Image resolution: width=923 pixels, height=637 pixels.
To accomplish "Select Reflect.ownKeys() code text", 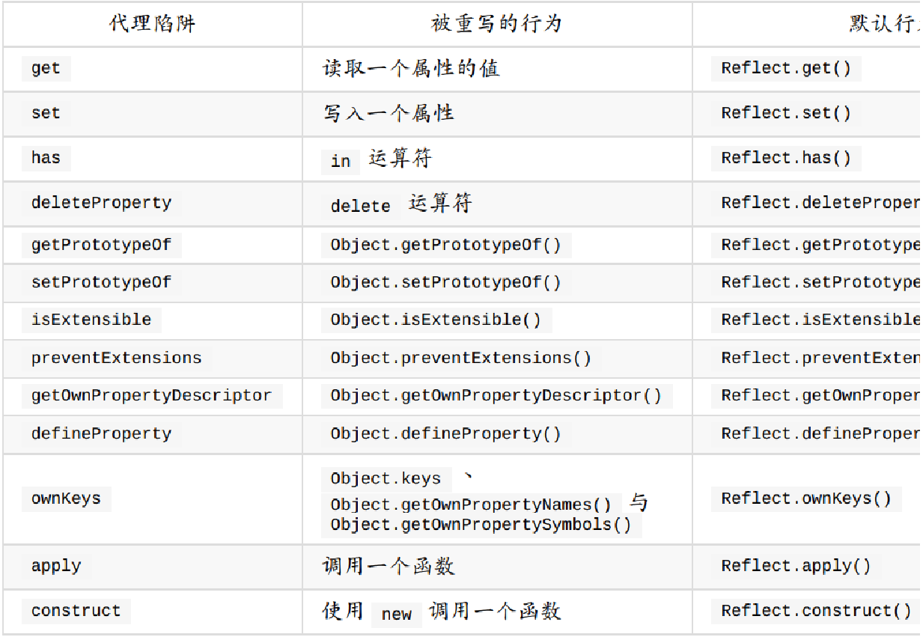I will click(x=806, y=499).
